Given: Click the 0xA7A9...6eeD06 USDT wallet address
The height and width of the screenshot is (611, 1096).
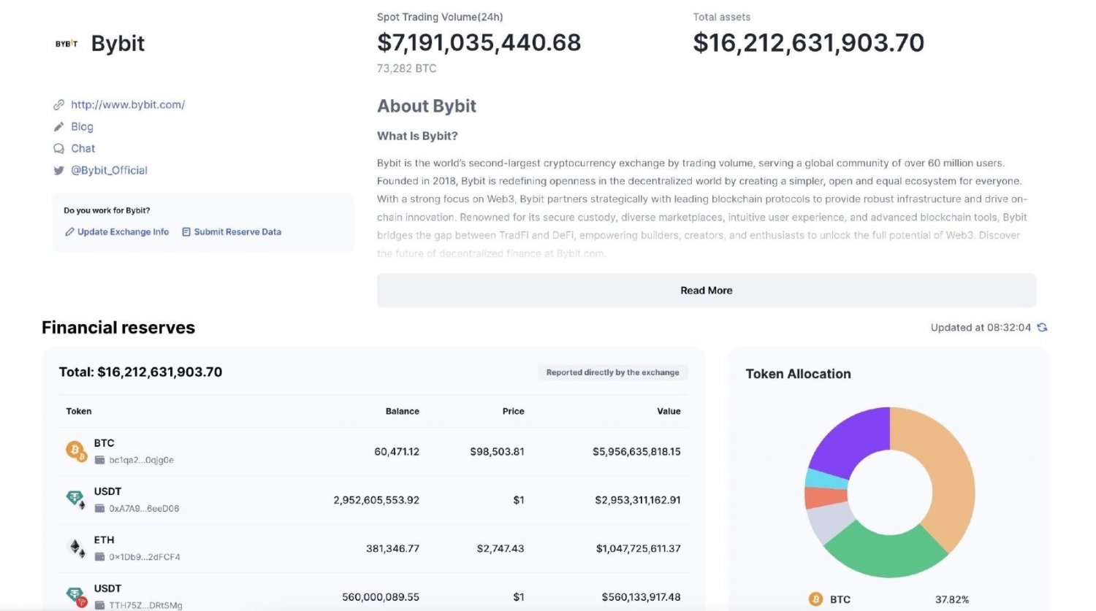Looking at the screenshot, I should pos(144,509).
